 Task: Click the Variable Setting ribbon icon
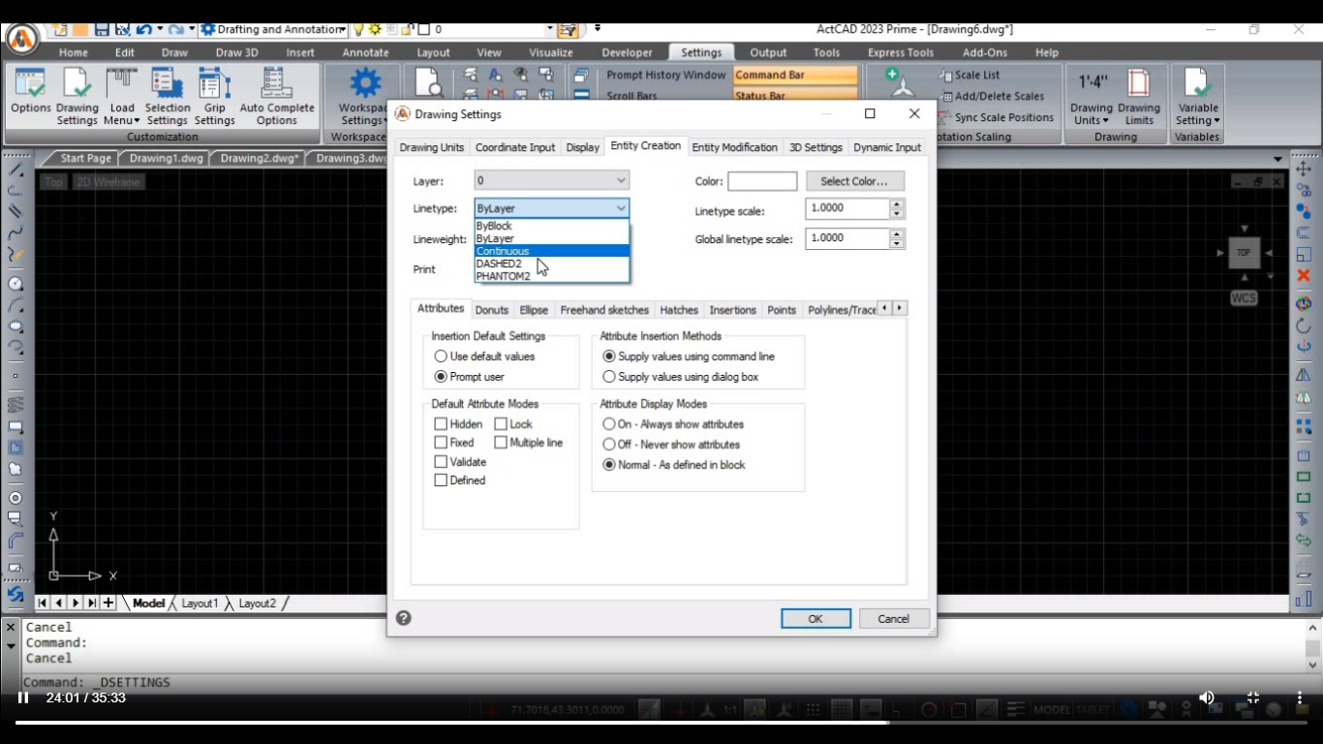pos(1198,96)
